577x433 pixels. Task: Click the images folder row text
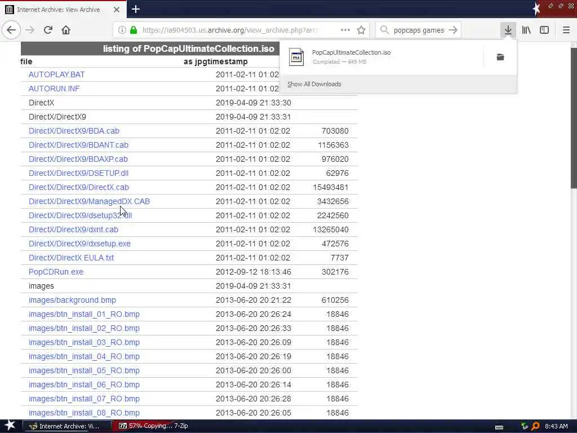pos(41,286)
